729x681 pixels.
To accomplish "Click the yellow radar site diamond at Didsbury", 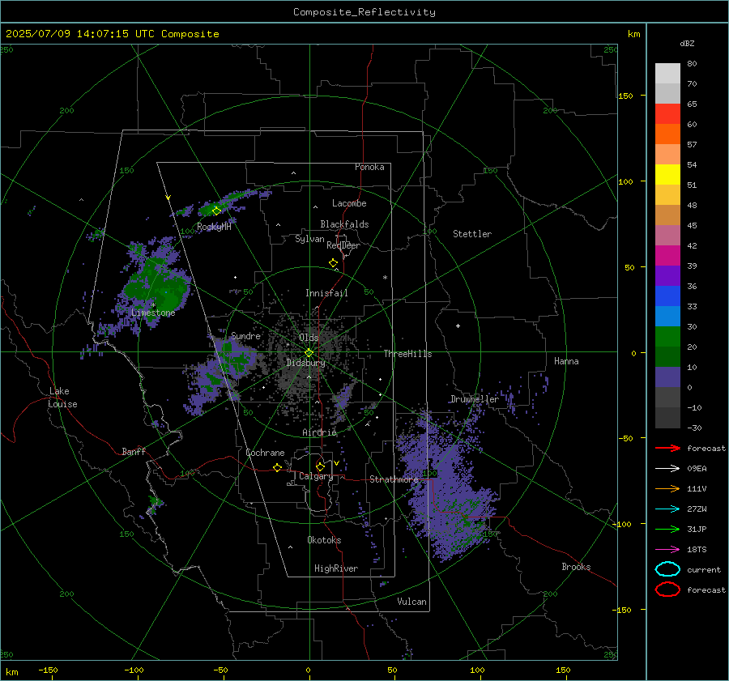I will 309,353.
